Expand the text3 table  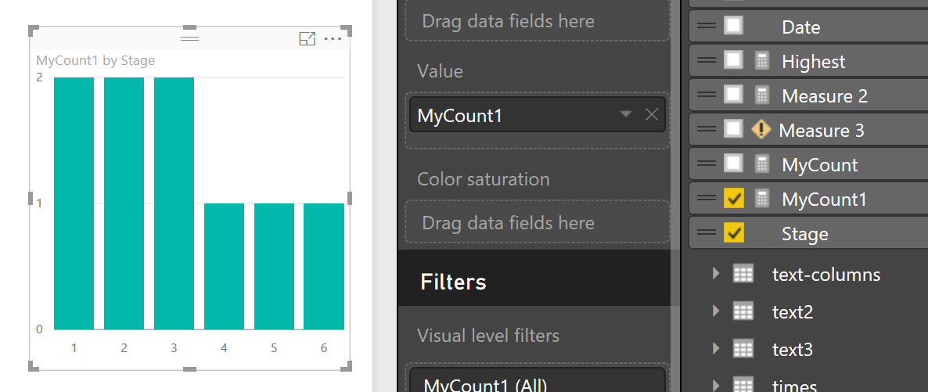715,350
